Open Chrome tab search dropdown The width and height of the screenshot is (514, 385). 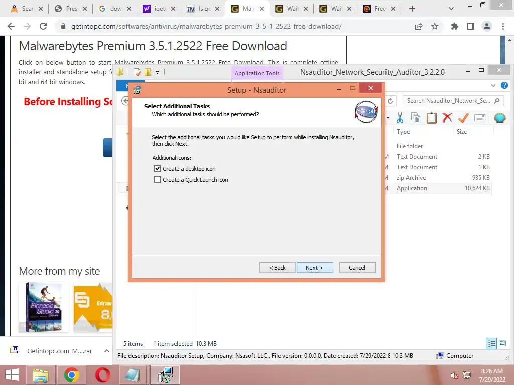pos(451,9)
